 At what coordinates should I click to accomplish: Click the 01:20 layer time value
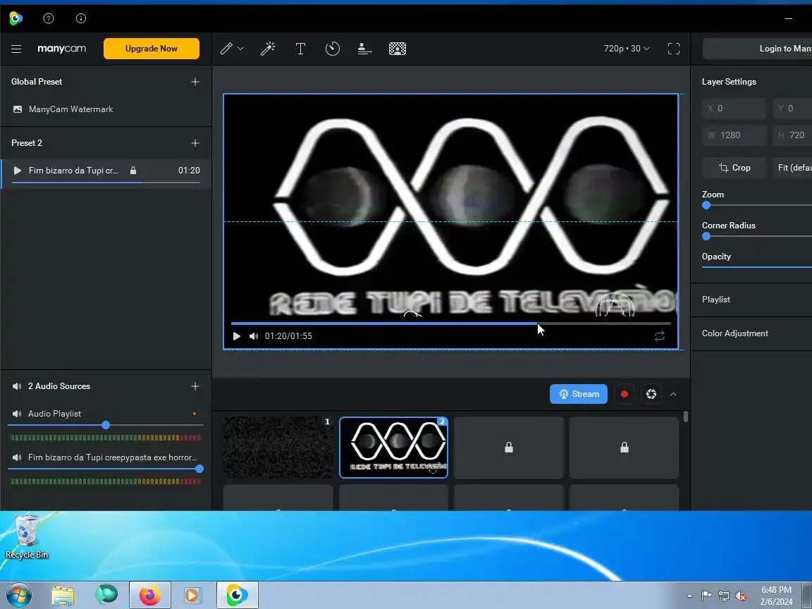[x=189, y=171]
